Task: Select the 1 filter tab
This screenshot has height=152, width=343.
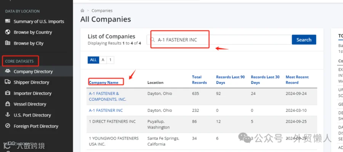Action: [110, 60]
